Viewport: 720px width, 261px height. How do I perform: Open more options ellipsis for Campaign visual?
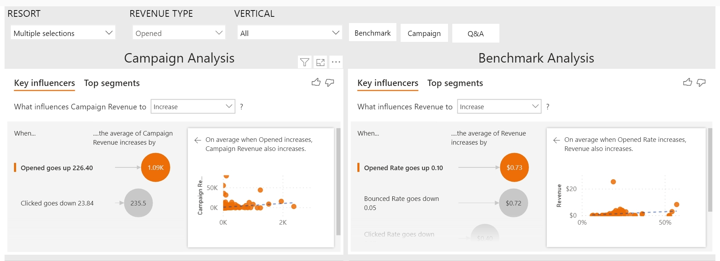click(x=336, y=62)
